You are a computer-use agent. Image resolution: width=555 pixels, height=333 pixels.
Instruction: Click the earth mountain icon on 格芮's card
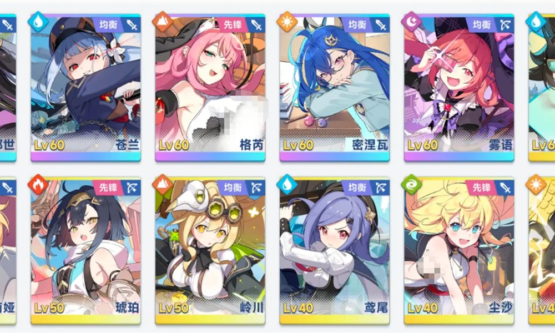[163, 22]
